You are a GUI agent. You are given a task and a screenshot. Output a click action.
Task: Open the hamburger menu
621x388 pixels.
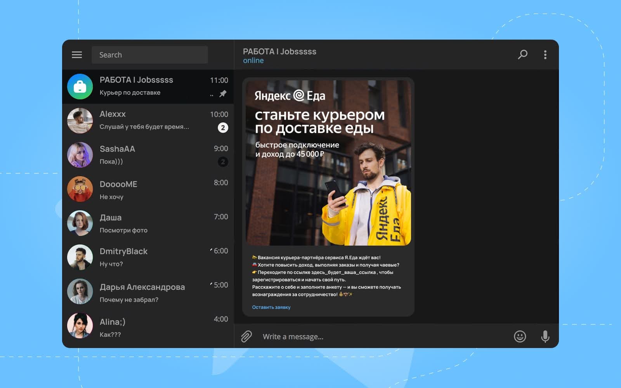(x=76, y=55)
